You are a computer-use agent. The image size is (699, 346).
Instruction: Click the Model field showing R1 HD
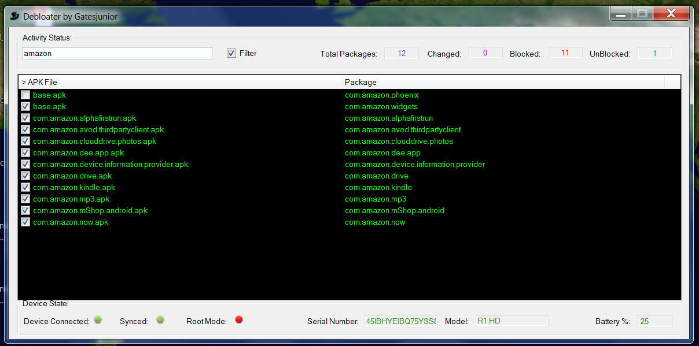click(512, 321)
